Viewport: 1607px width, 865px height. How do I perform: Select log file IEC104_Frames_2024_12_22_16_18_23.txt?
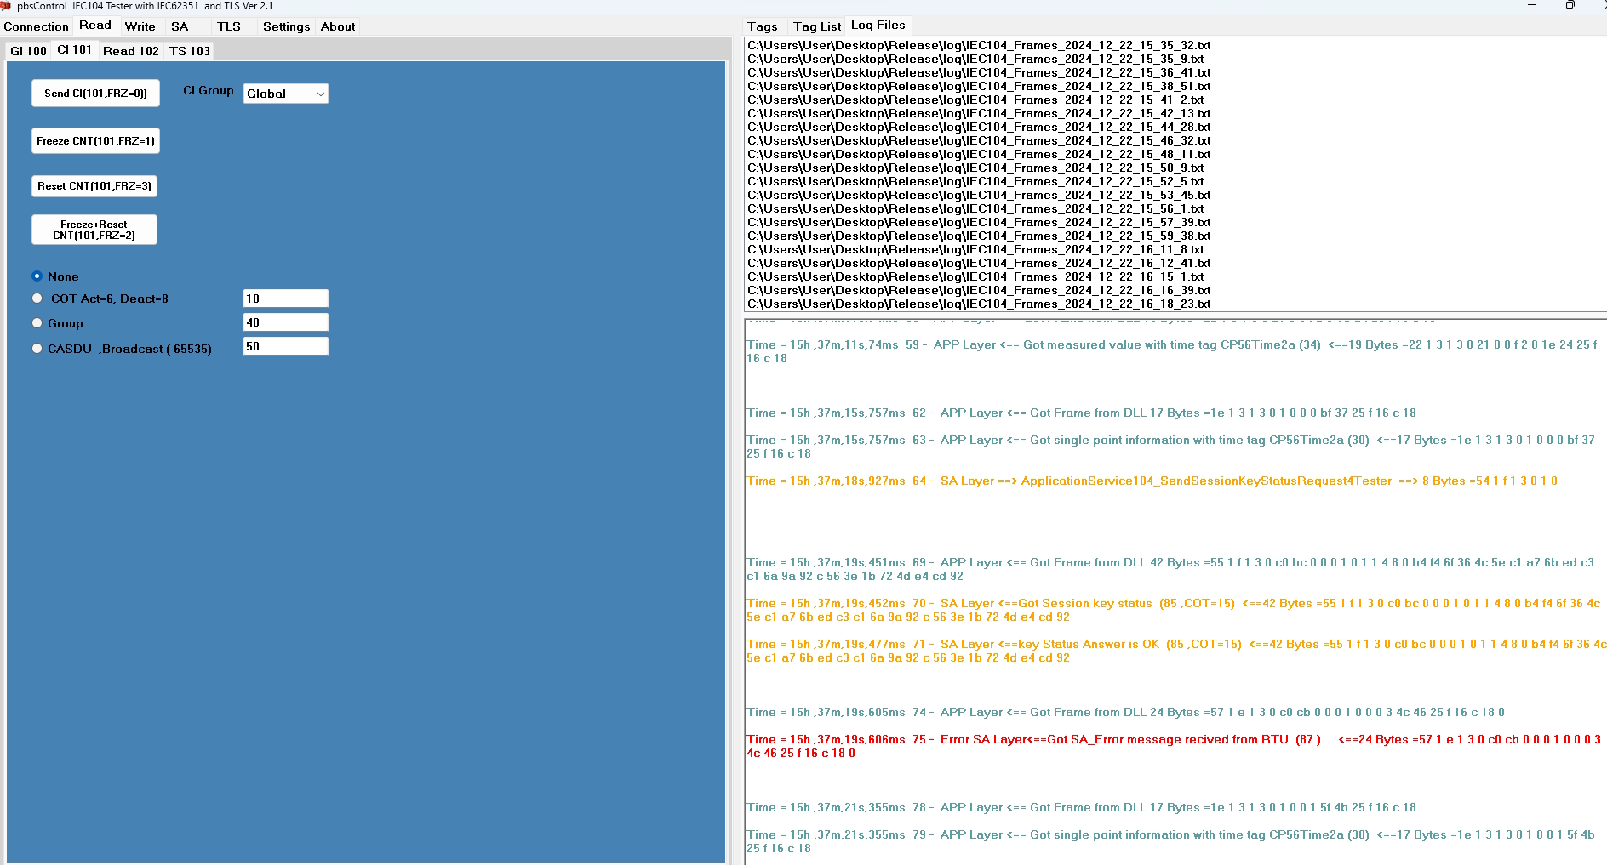tap(978, 304)
